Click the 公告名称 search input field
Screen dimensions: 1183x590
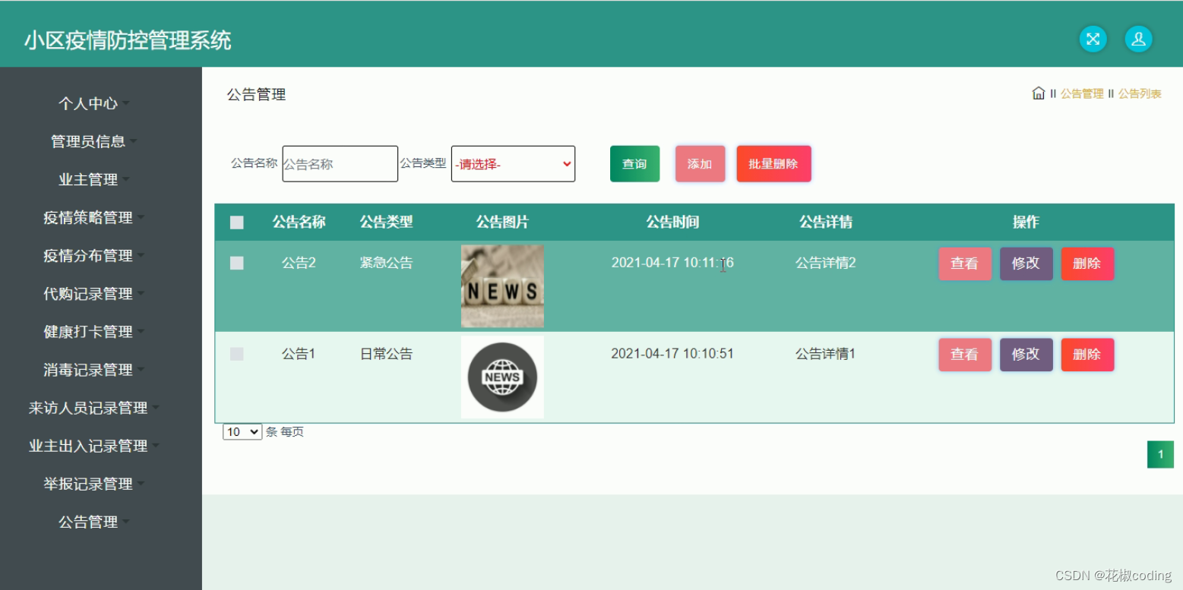point(340,164)
